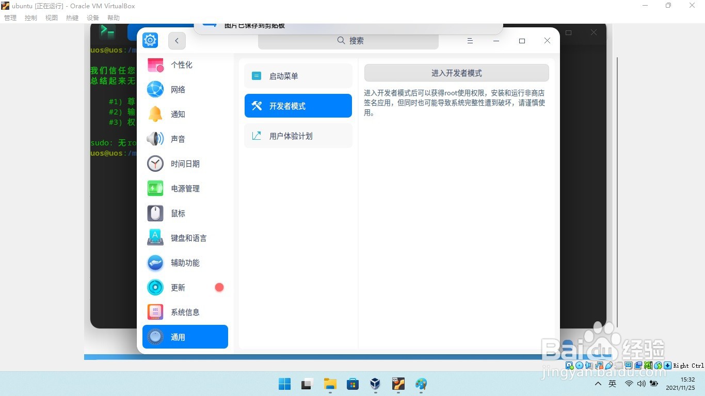Select the highlighted 通用 general category
This screenshot has height=396, width=705.
tap(185, 337)
